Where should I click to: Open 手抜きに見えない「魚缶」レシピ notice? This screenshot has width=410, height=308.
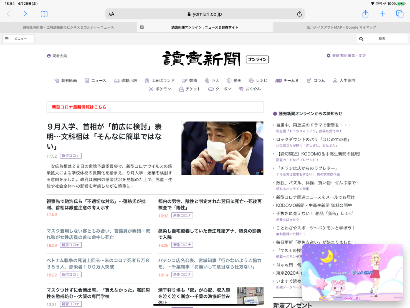point(315,213)
